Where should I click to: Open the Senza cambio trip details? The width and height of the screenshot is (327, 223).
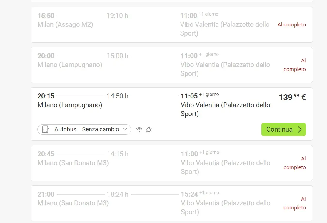click(x=101, y=129)
